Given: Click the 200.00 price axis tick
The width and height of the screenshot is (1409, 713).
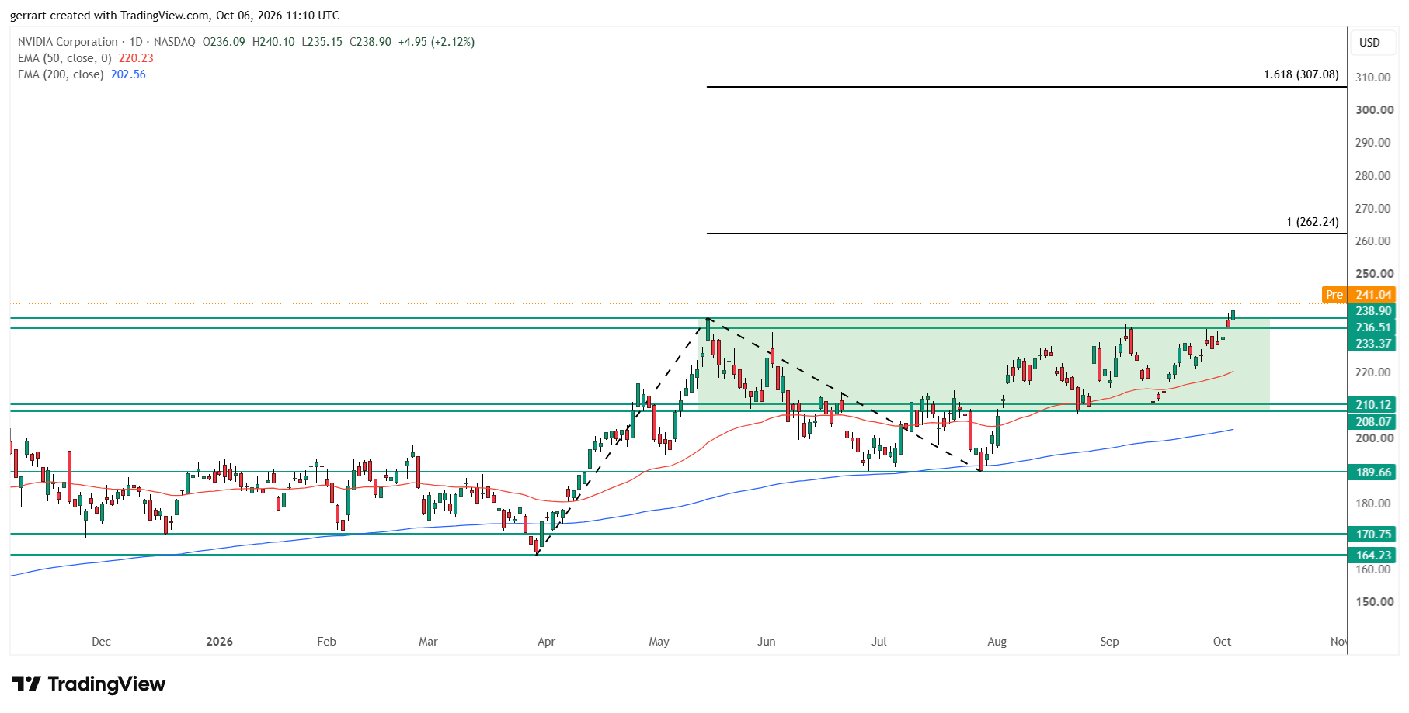Looking at the screenshot, I should [x=1374, y=438].
